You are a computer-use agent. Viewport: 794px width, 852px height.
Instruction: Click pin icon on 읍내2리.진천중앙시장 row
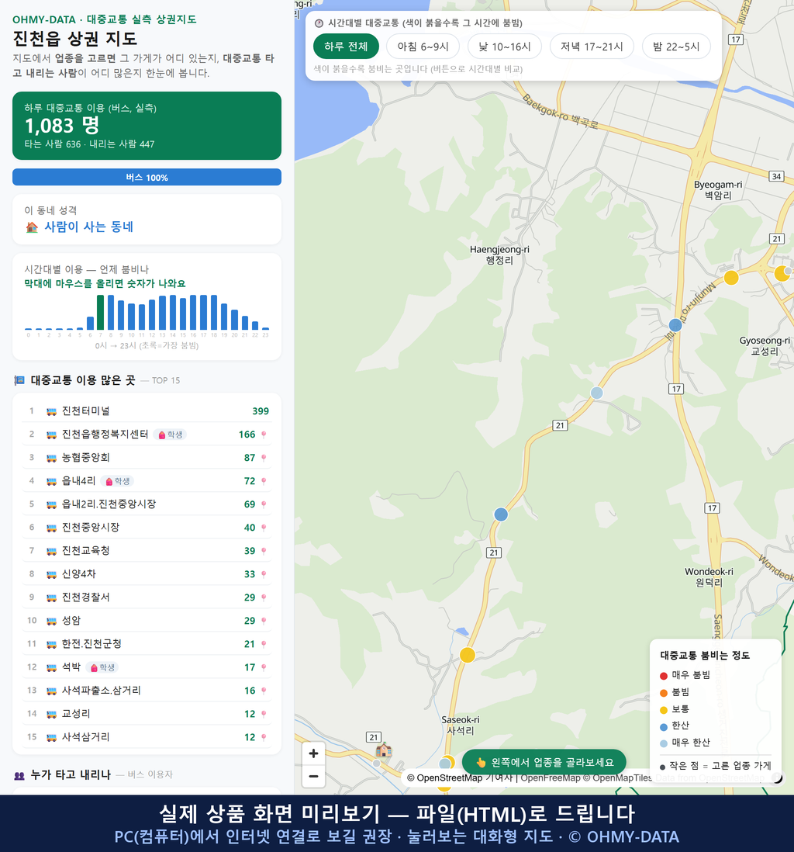pos(264,505)
